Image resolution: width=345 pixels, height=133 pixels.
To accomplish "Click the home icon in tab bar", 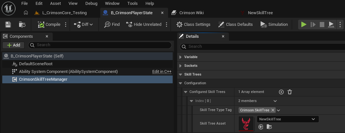I will pyautogui.click(x=26, y=13).
